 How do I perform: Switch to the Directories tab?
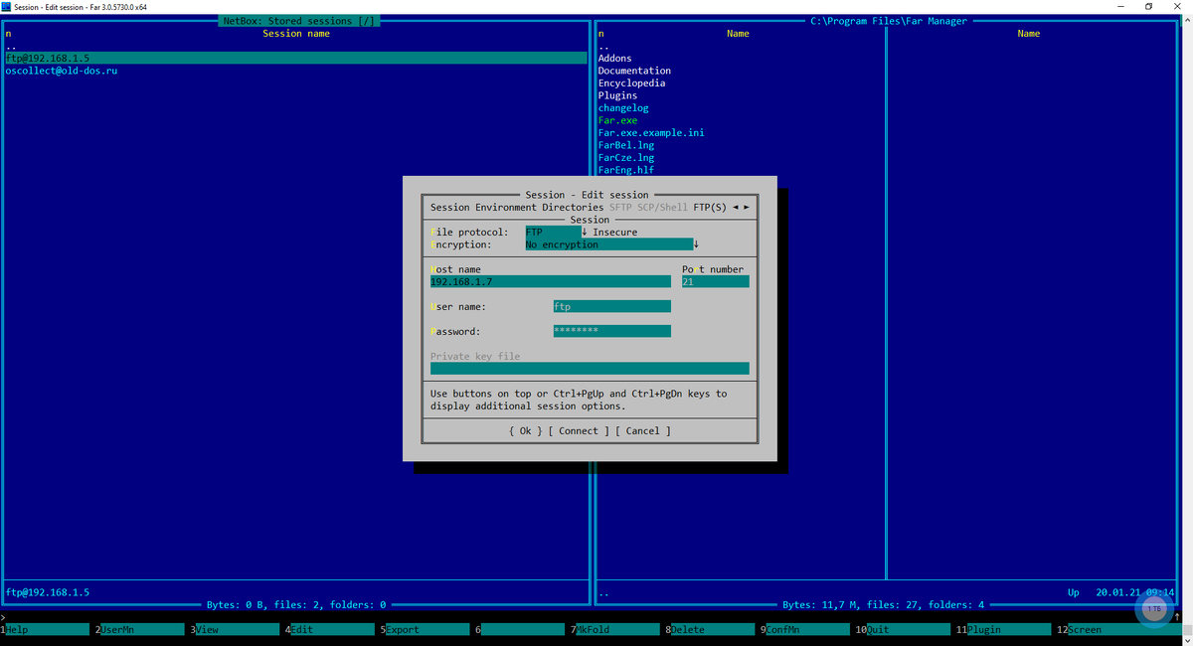[573, 208]
